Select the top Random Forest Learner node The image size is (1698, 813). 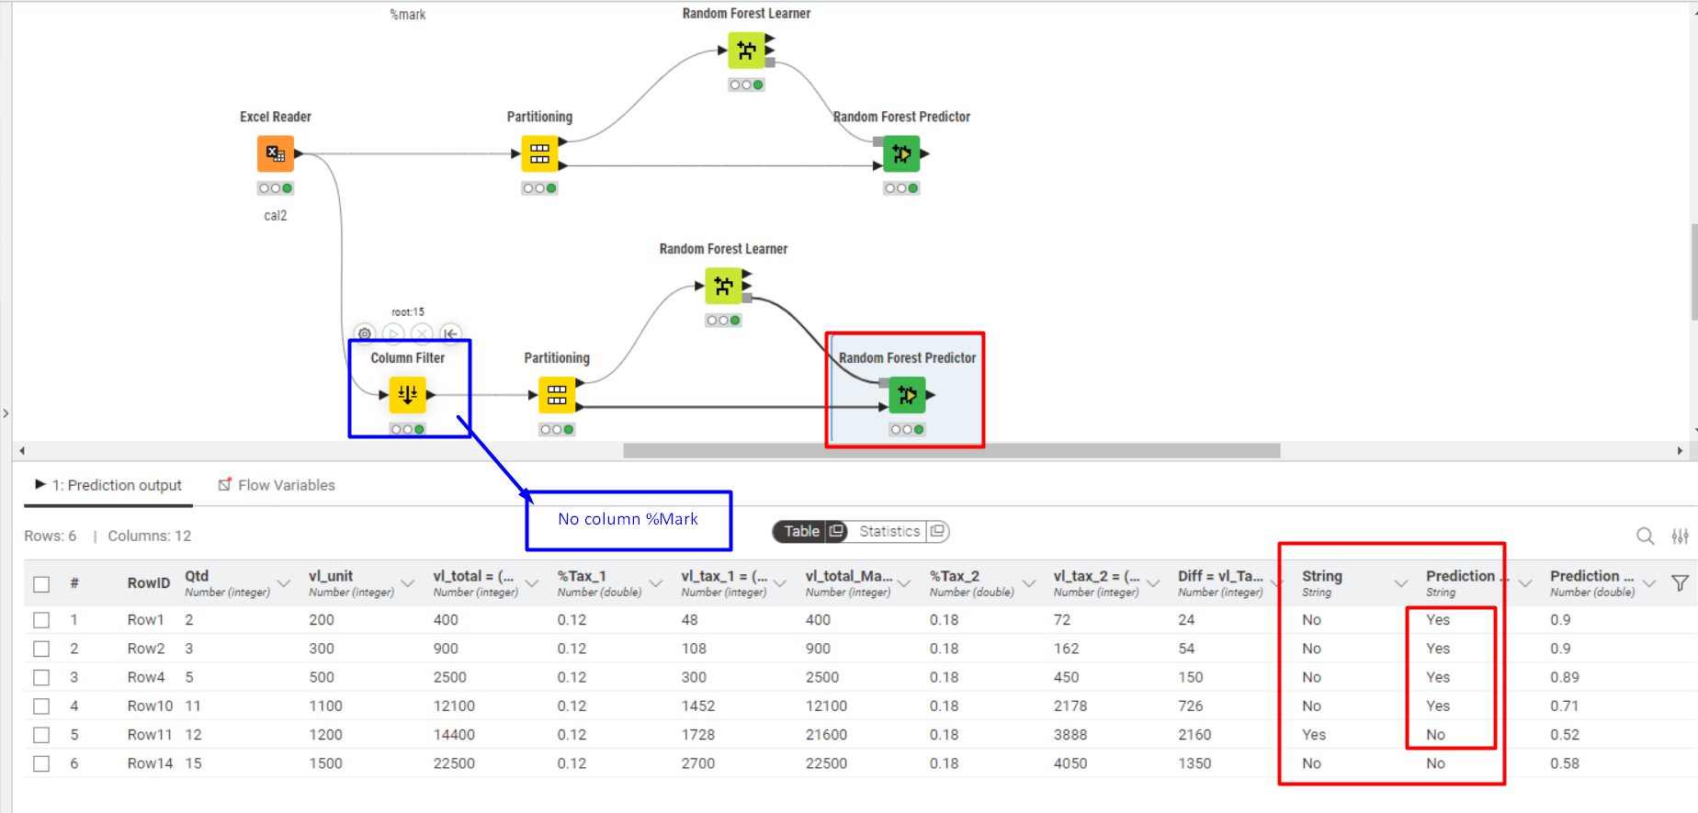point(746,50)
